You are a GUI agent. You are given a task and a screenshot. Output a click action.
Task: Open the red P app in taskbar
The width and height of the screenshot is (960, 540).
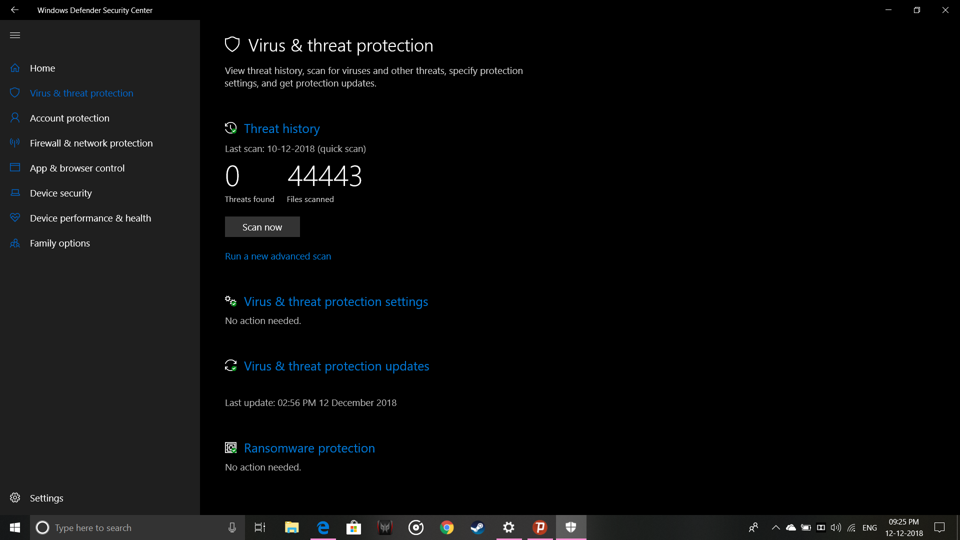(x=540, y=527)
